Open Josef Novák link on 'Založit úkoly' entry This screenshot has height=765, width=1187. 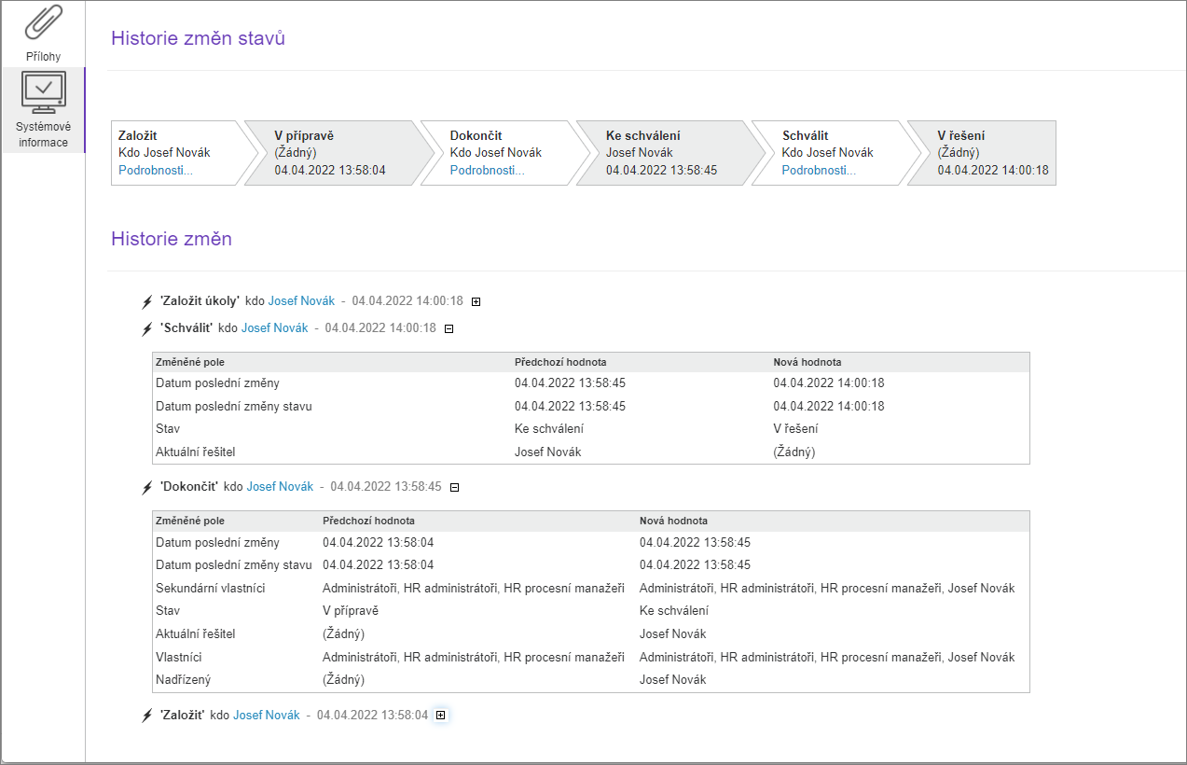click(301, 301)
